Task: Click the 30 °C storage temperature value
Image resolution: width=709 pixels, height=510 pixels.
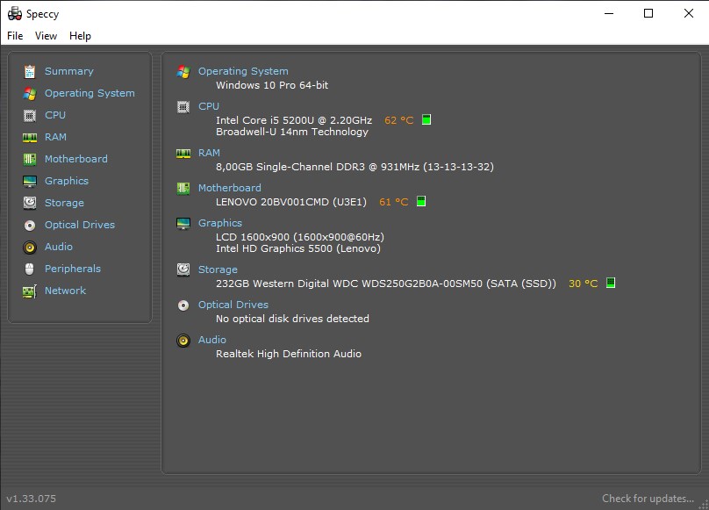Action: coord(583,284)
